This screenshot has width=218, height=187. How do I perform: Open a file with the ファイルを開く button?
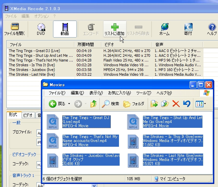click(15, 29)
